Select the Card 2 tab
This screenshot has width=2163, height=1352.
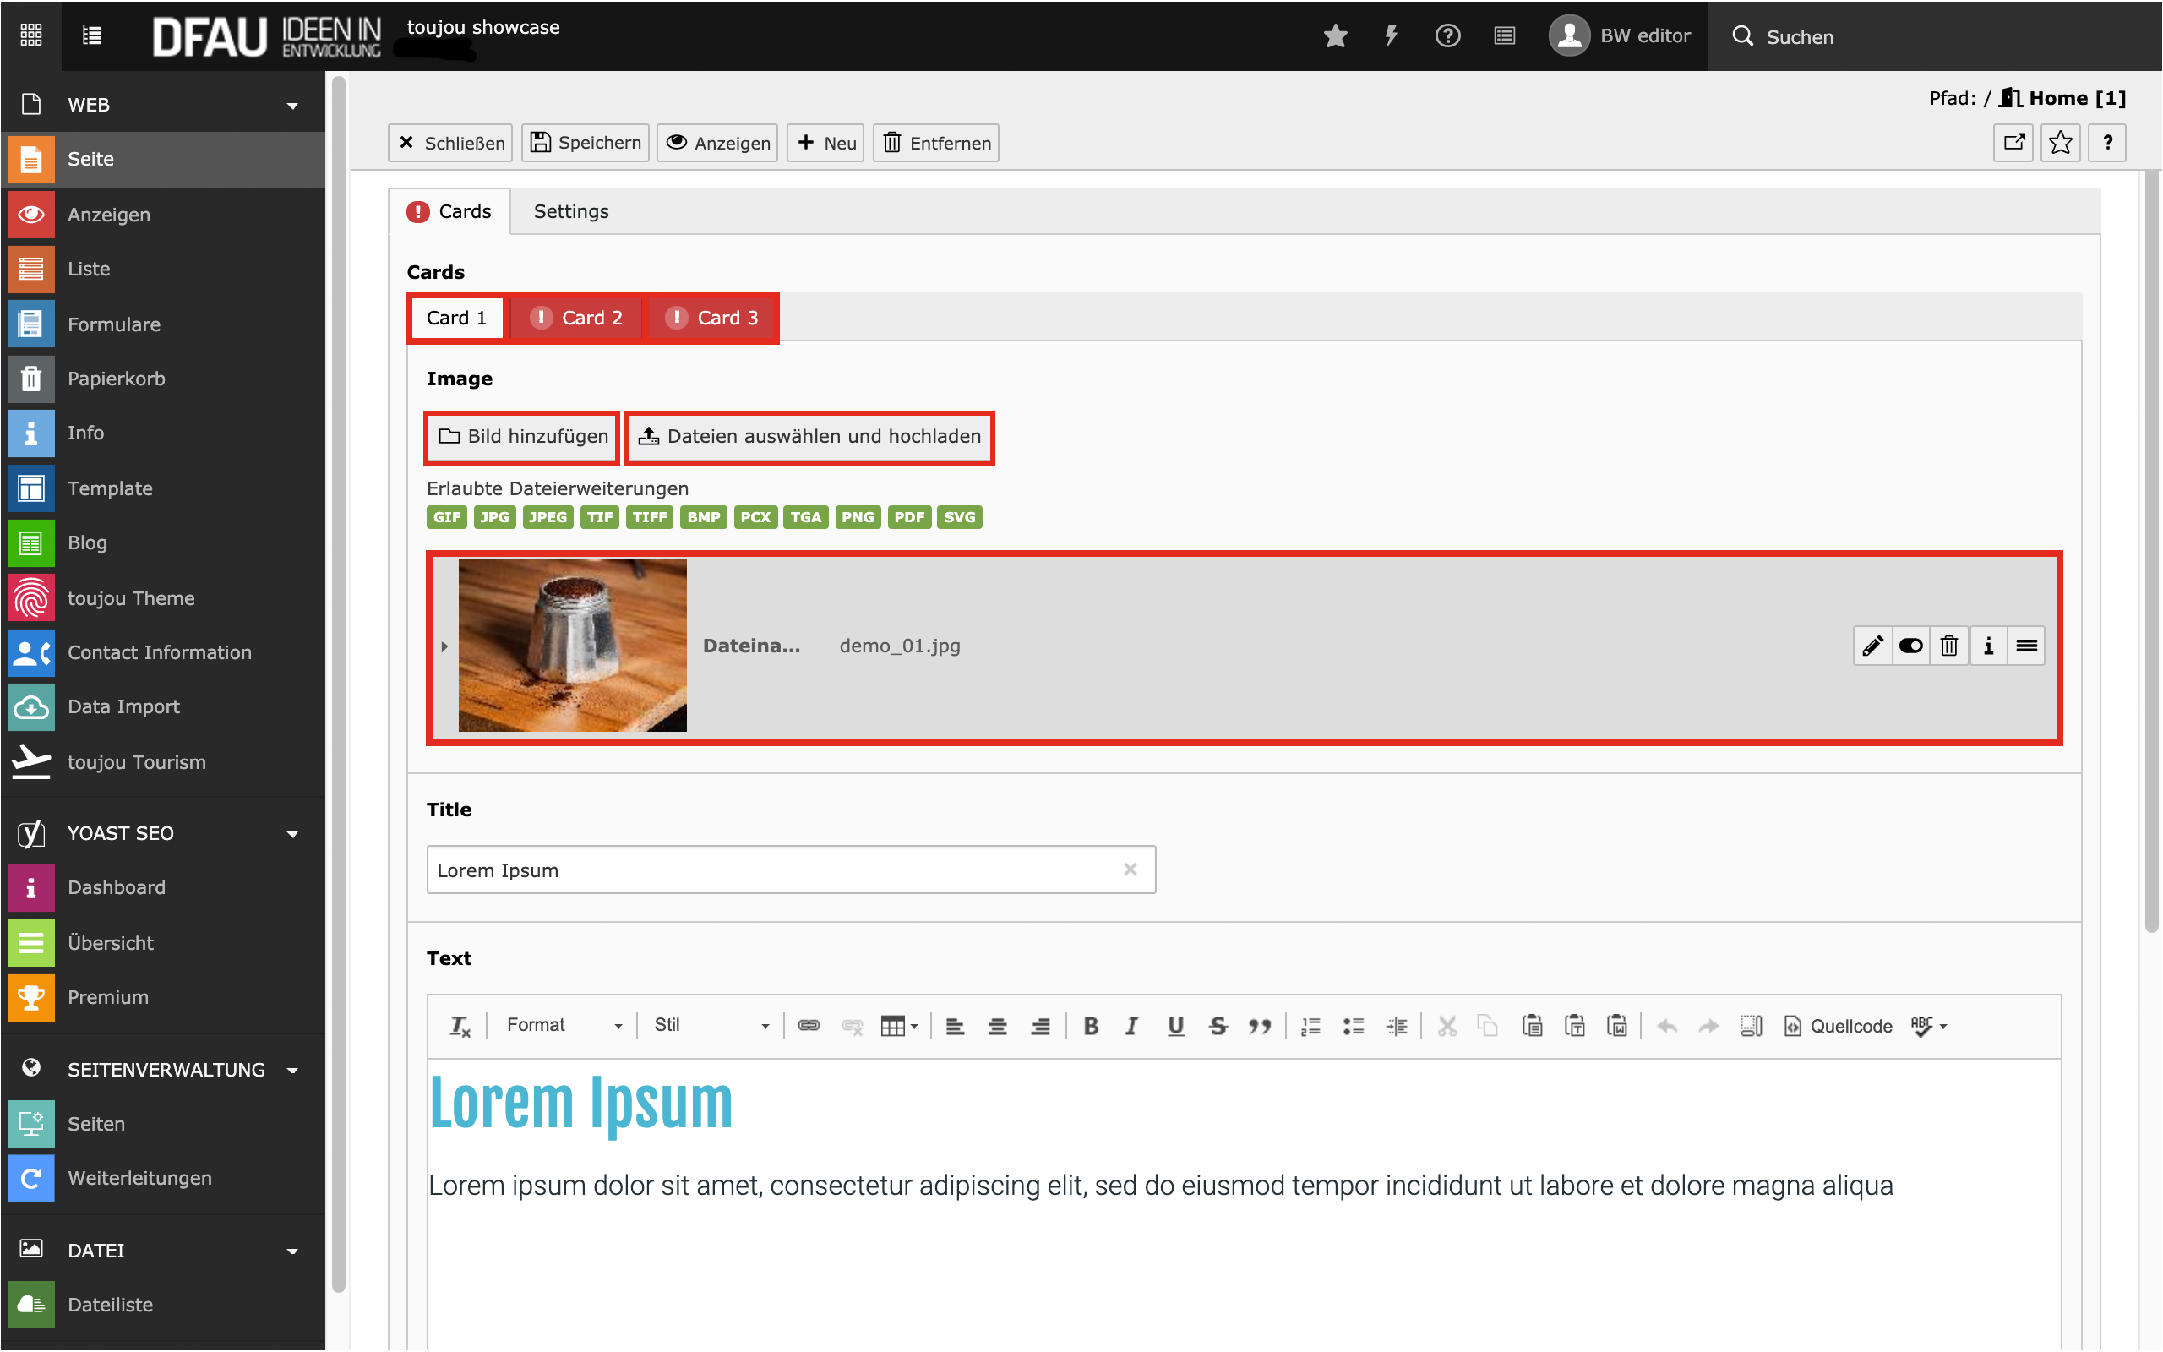pos(576,319)
